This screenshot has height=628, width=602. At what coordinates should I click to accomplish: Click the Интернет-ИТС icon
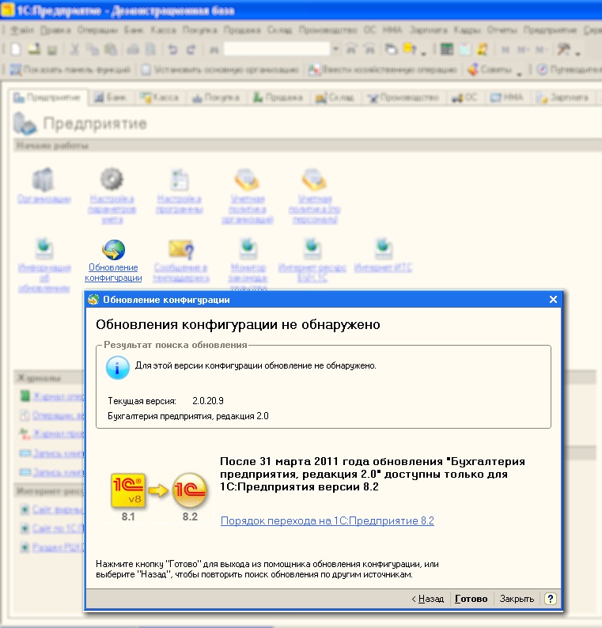pyautogui.click(x=384, y=249)
